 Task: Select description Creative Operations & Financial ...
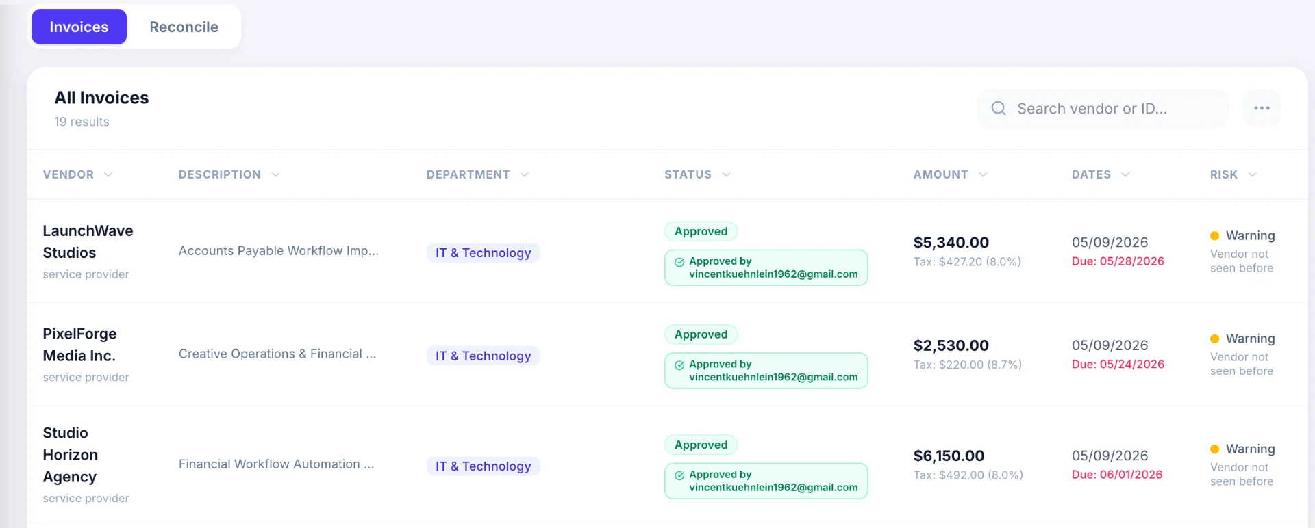(x=277, y=354)
